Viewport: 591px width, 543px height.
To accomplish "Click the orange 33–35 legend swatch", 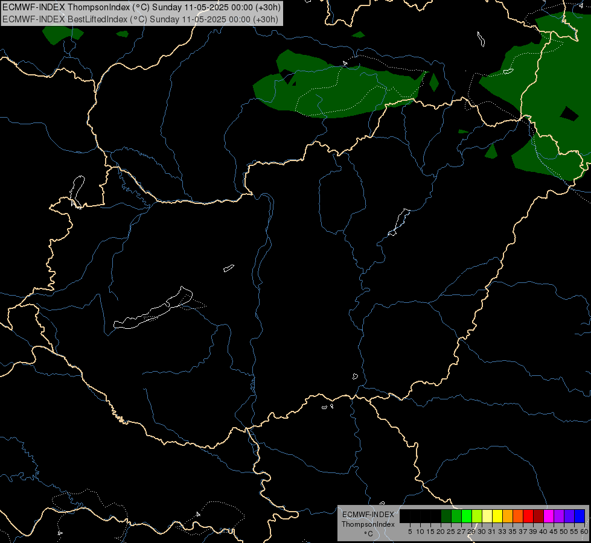I will tap(508, 516).
